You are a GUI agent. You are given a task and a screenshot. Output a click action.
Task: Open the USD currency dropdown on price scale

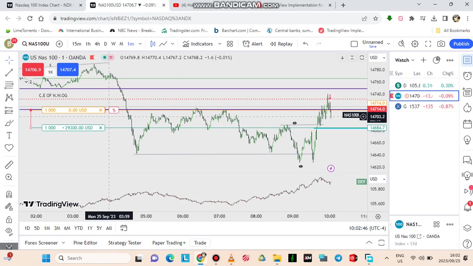click(x=378, y=57)
